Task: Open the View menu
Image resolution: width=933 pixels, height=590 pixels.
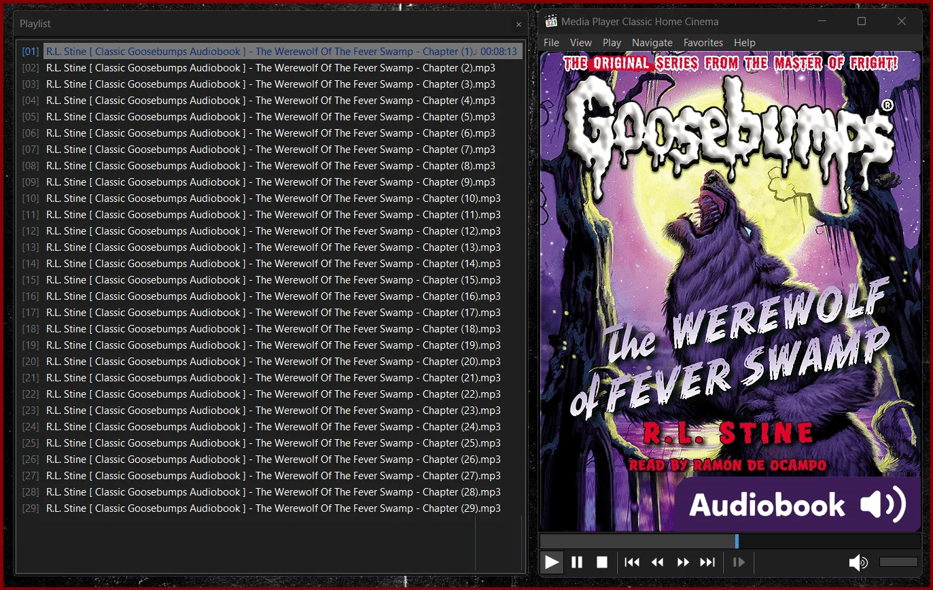Action: click(x=580, y=42)
